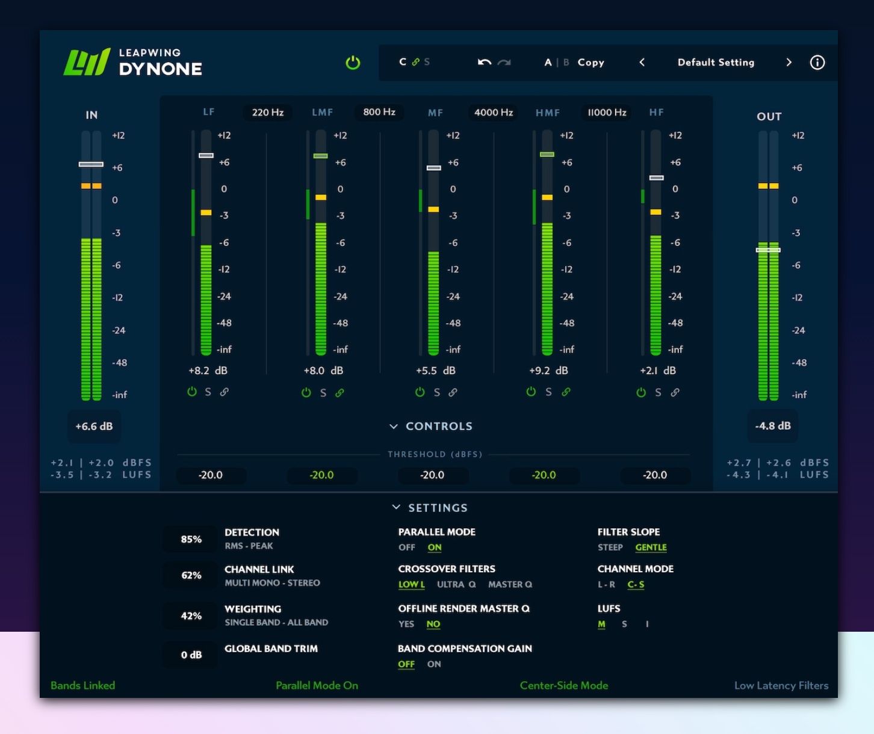The width and height of the screenshot is (874, 734).
Task: Turn Band Compensation Gain OFF
Action: pyautogui.click(x=406, y=664)
